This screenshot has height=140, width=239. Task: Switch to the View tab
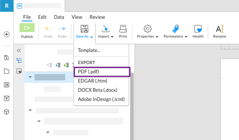77,17
